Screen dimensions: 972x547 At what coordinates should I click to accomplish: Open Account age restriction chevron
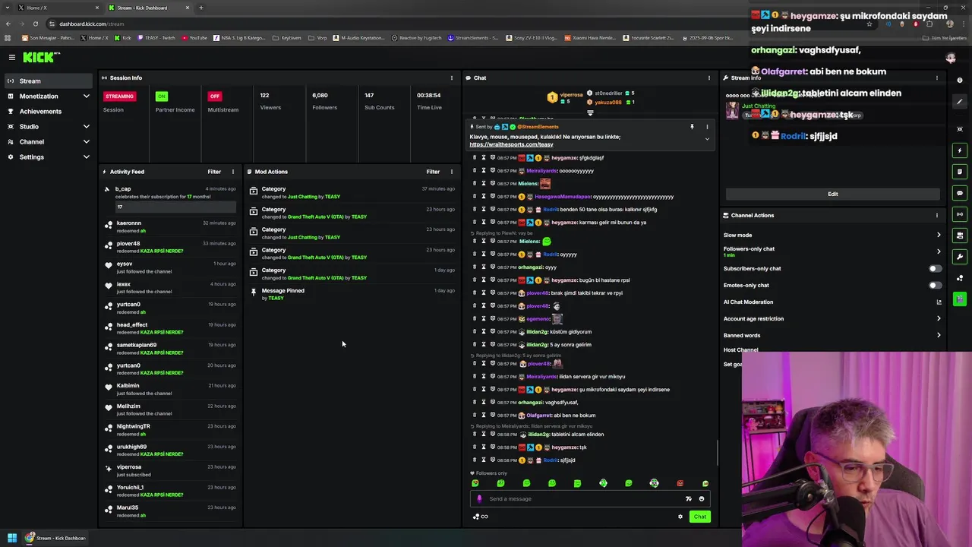[x=939, y=318]
